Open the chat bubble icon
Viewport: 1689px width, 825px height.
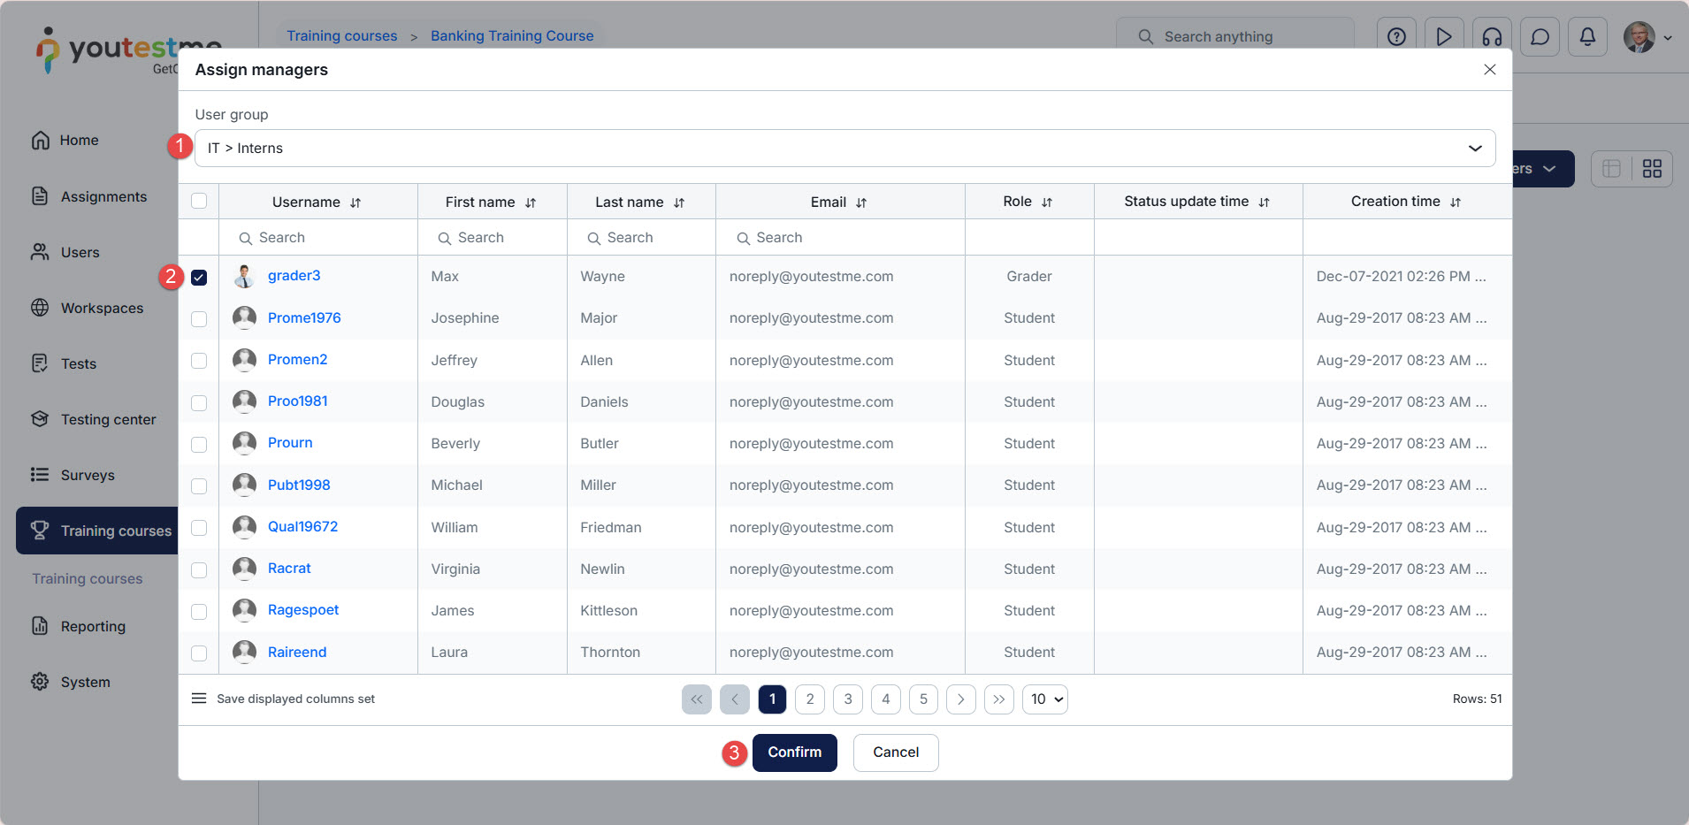pyautogui.click(x=1540, y=37)
